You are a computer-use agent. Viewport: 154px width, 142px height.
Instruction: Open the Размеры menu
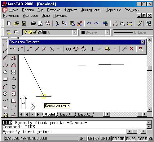click(x=132, y=10)
